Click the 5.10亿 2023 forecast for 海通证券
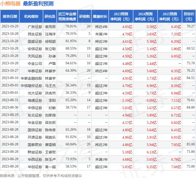196x178 pixels. 127,100
